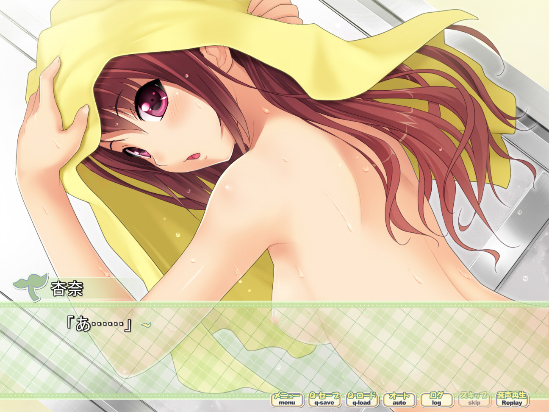Click the right side of the plaid message window
The width and height of the screenshot is (549, 412).
[x=487, y=348]
